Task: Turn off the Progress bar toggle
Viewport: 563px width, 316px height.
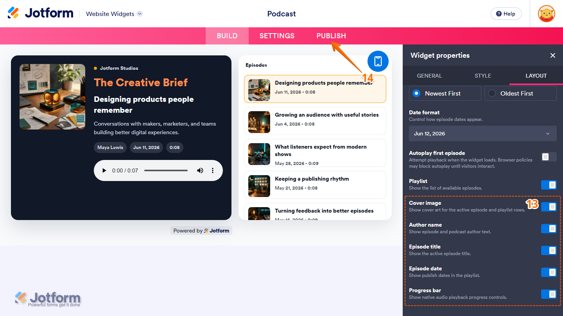Action: click(x=549, y=294)
